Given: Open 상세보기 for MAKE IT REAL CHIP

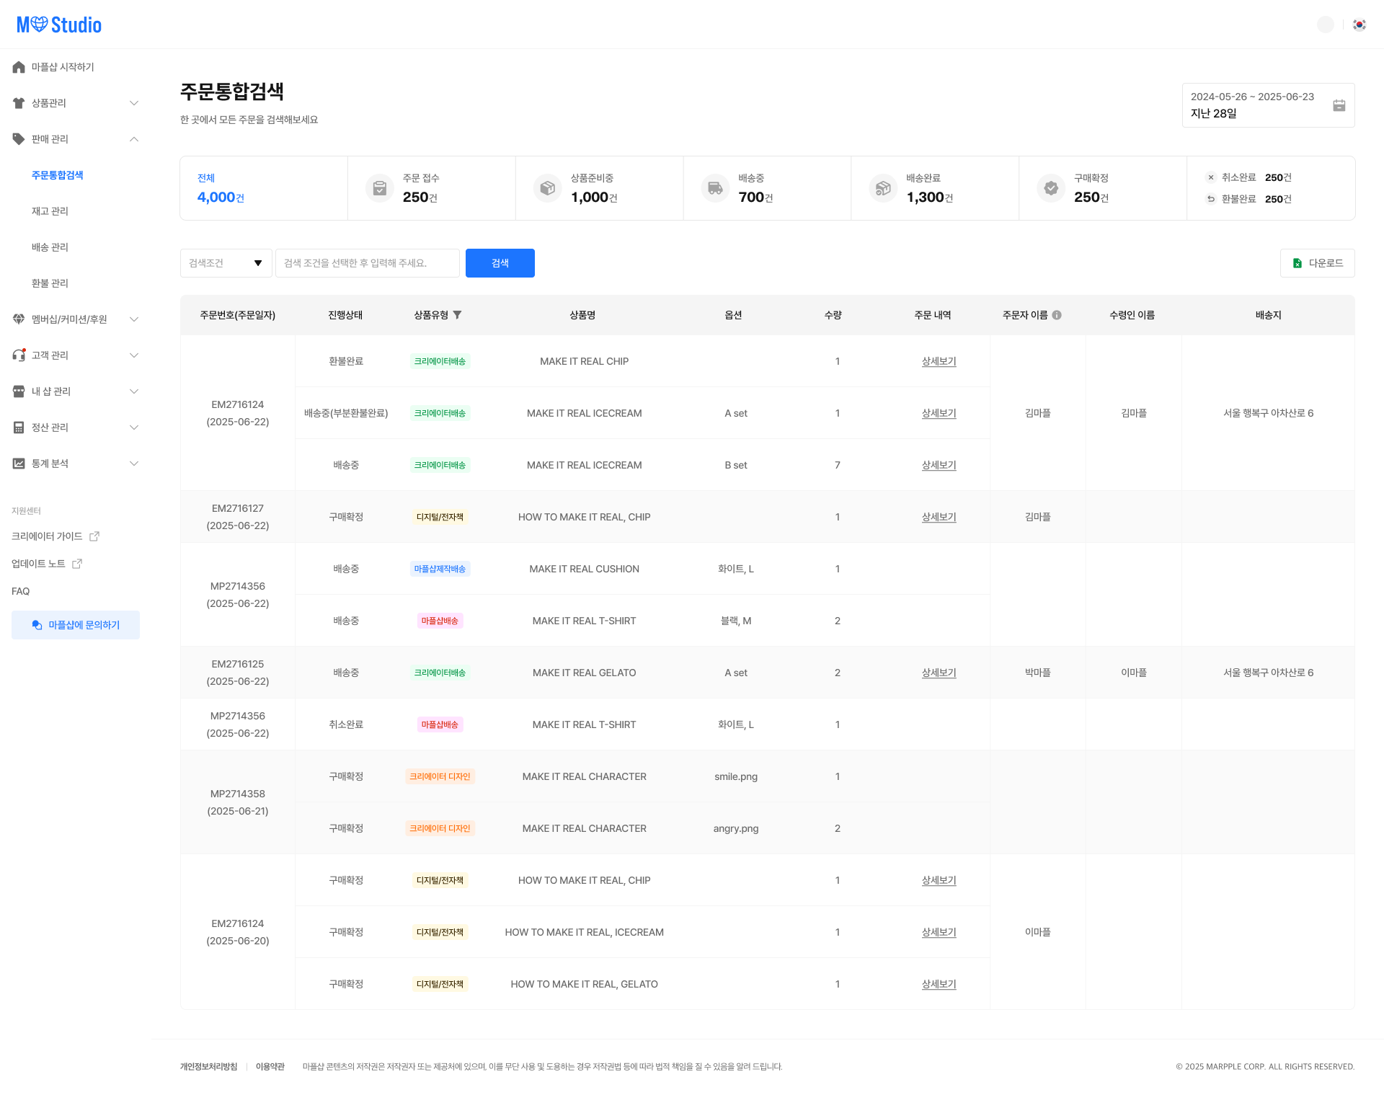Looking at the screenshot, I should (x=939, y=361).
